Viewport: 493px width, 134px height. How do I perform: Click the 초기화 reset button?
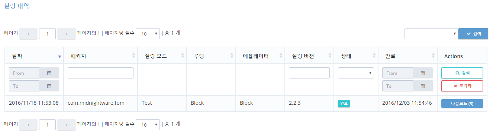(462, 86)
